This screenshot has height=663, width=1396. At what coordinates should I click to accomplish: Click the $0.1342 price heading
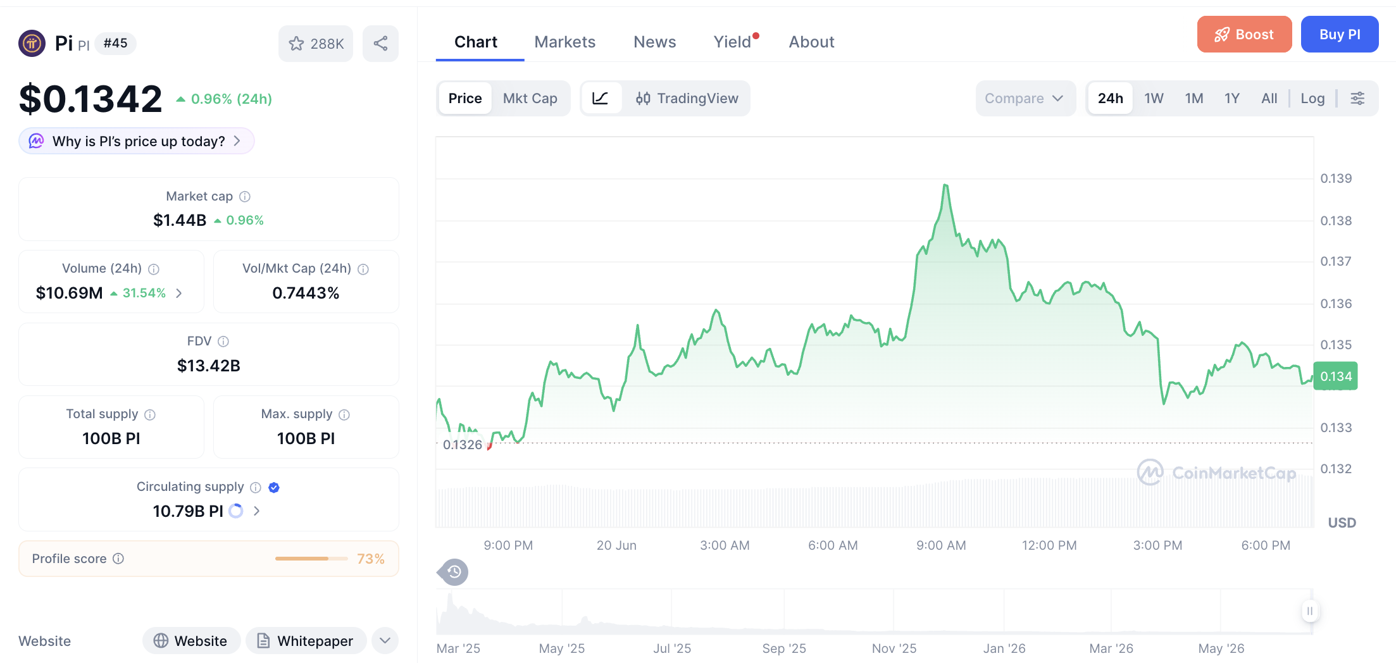pos(90,99)
